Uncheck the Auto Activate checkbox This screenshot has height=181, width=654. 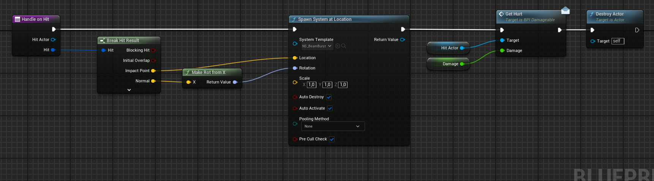tap(330, 109)
